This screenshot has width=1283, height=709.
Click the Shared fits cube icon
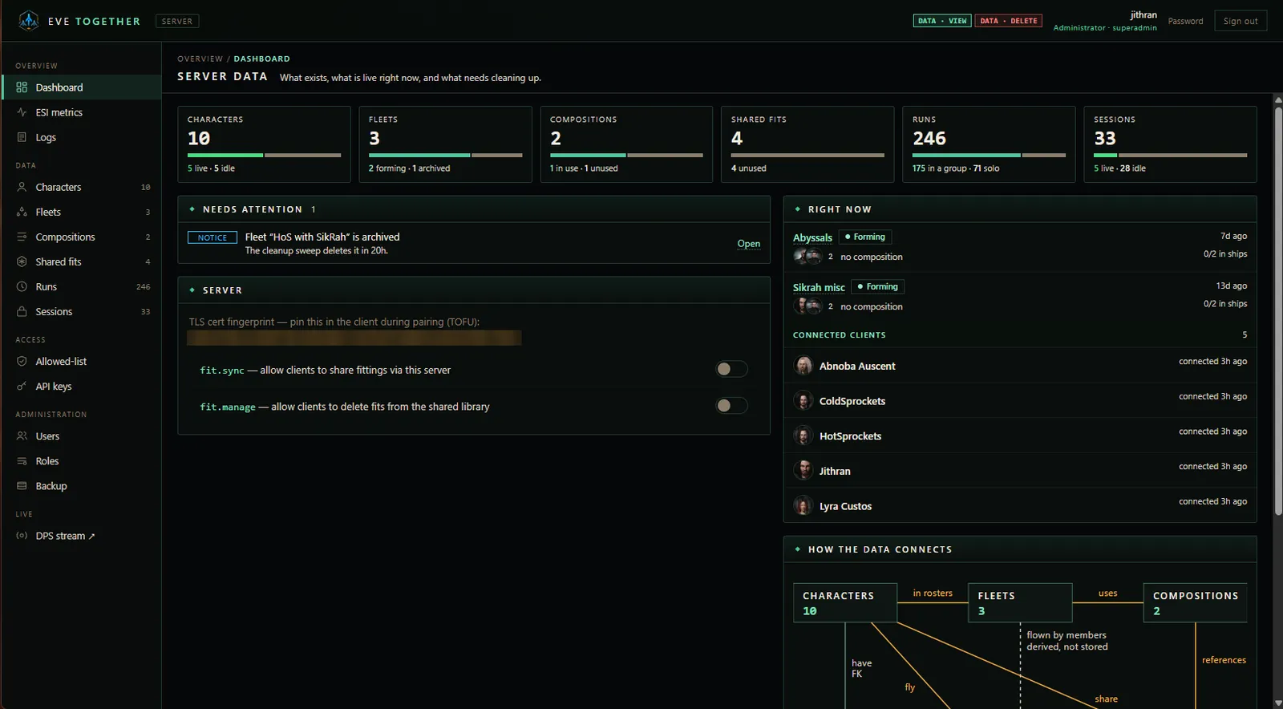[x=22, y=261]
